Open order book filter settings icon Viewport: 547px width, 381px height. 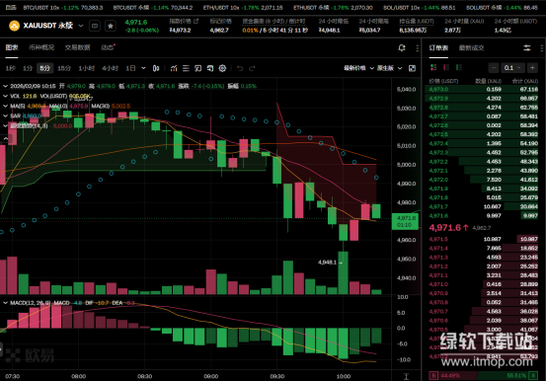click(527, 48)
